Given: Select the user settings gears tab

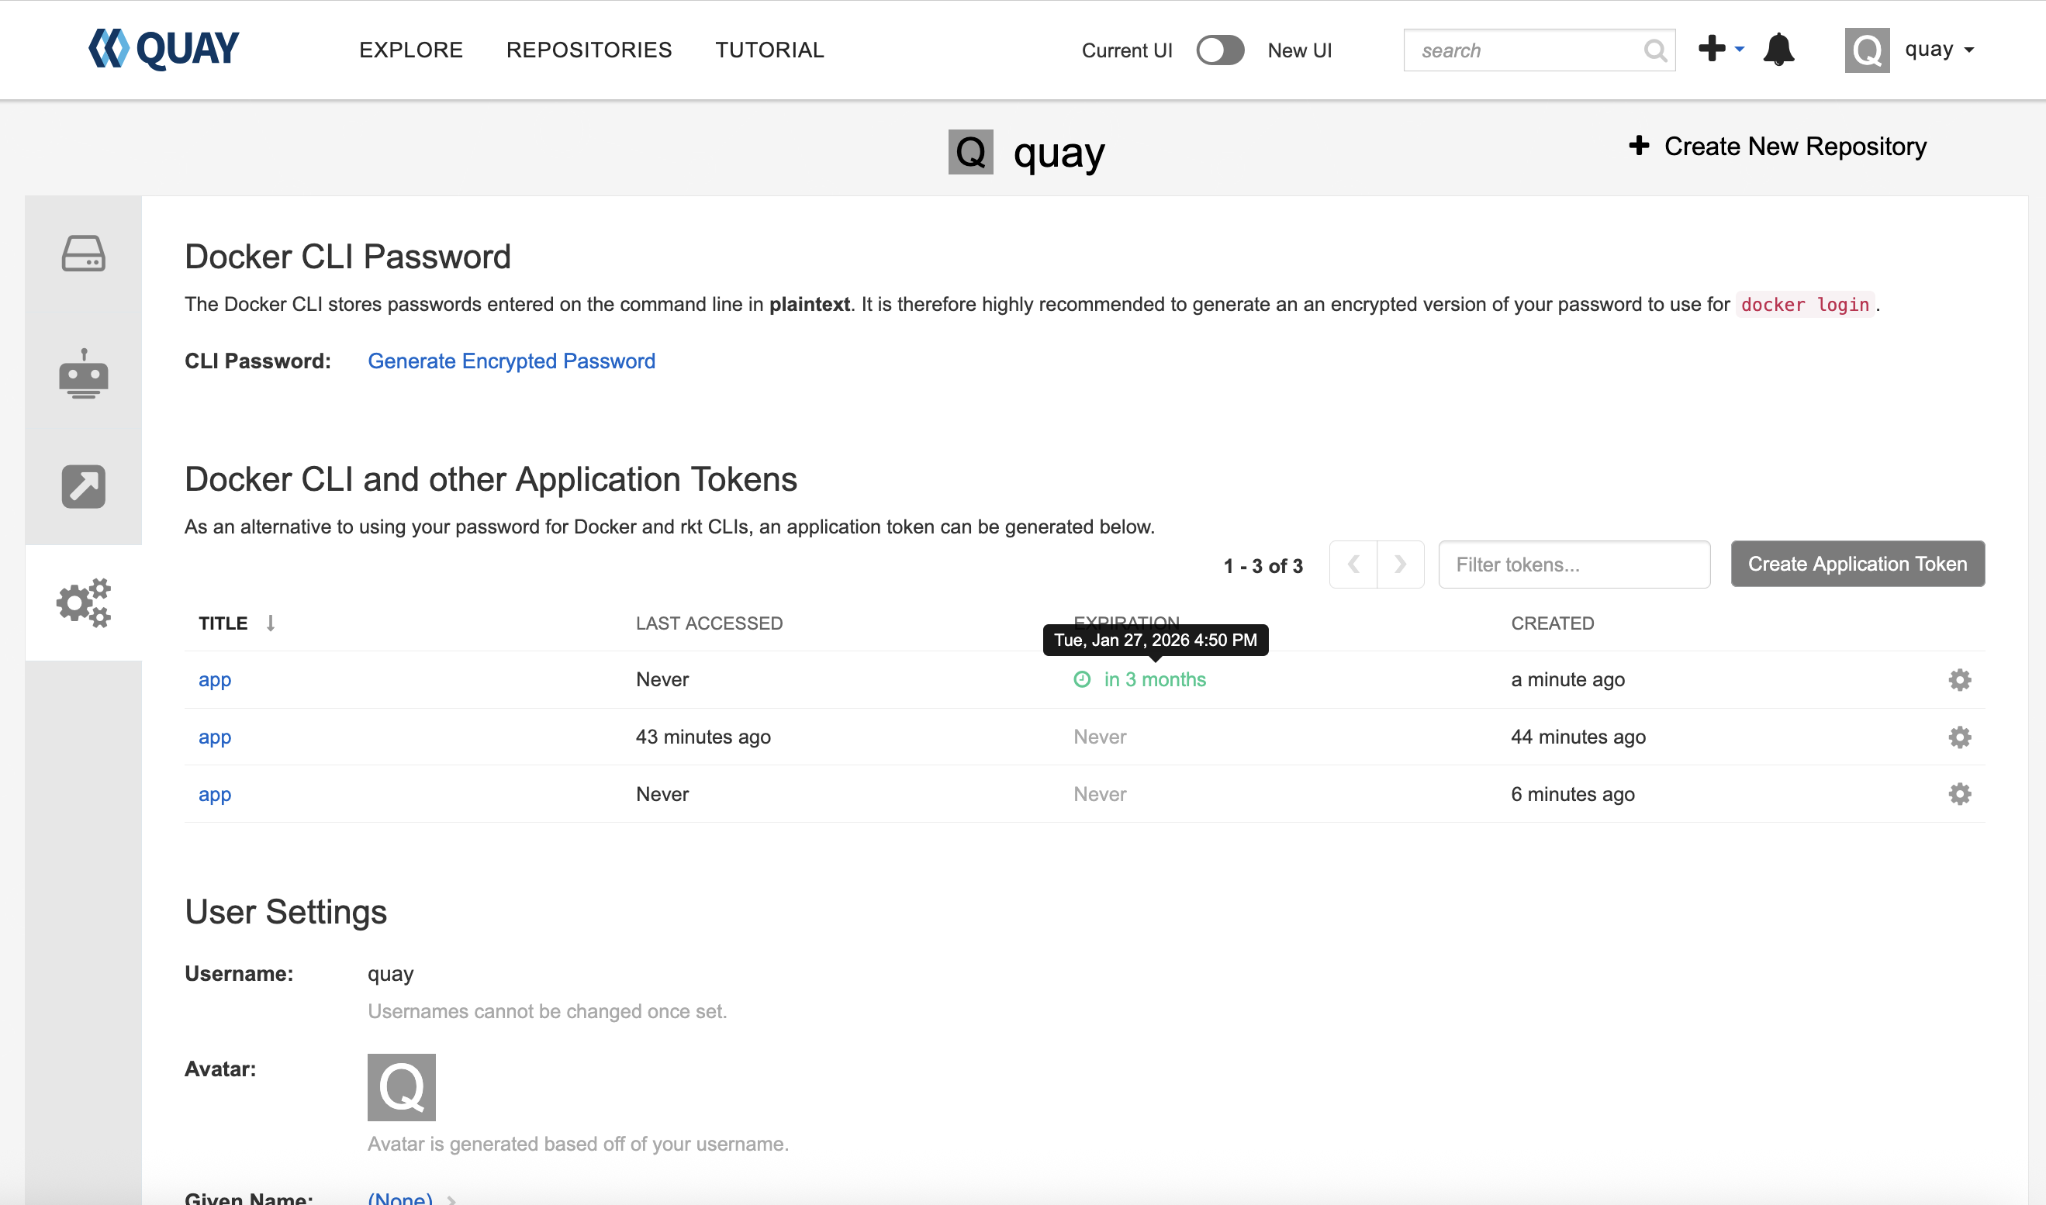Looking at the screenshot, I should [x=84, y=602].
